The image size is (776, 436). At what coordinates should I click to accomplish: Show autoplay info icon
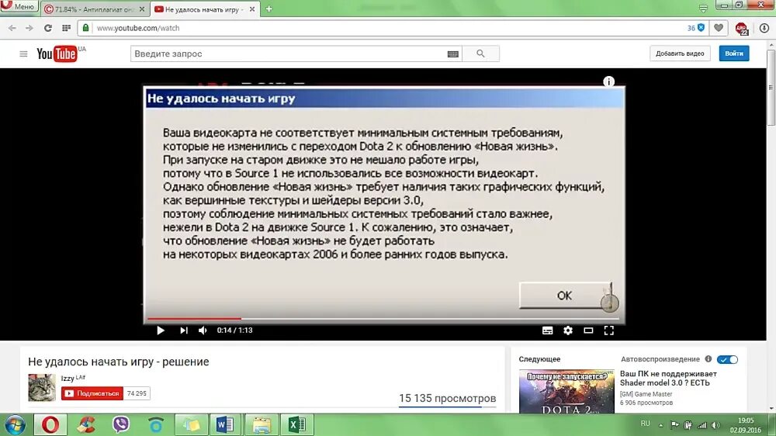(708, 358)
